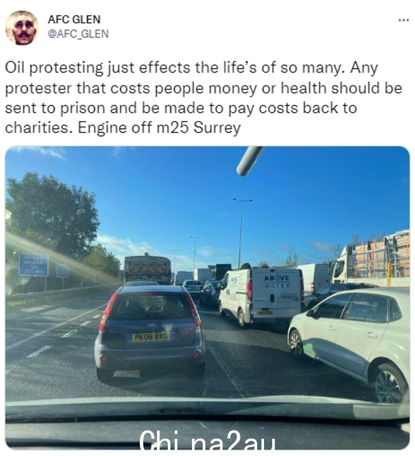This screenshot has height=456, width=415.
Task: Click the street lamp post in photo
Action: click(241, 233)
